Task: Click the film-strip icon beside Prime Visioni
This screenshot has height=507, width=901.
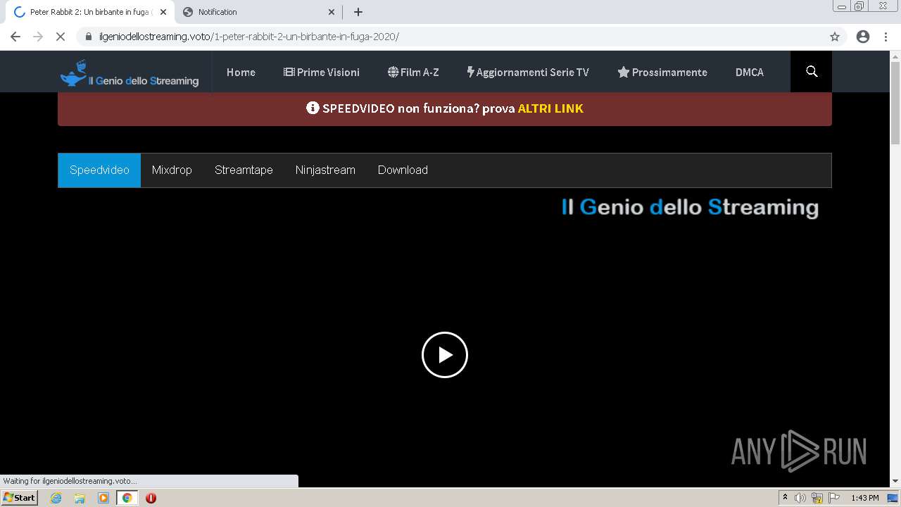Action: tap(289, 72)
